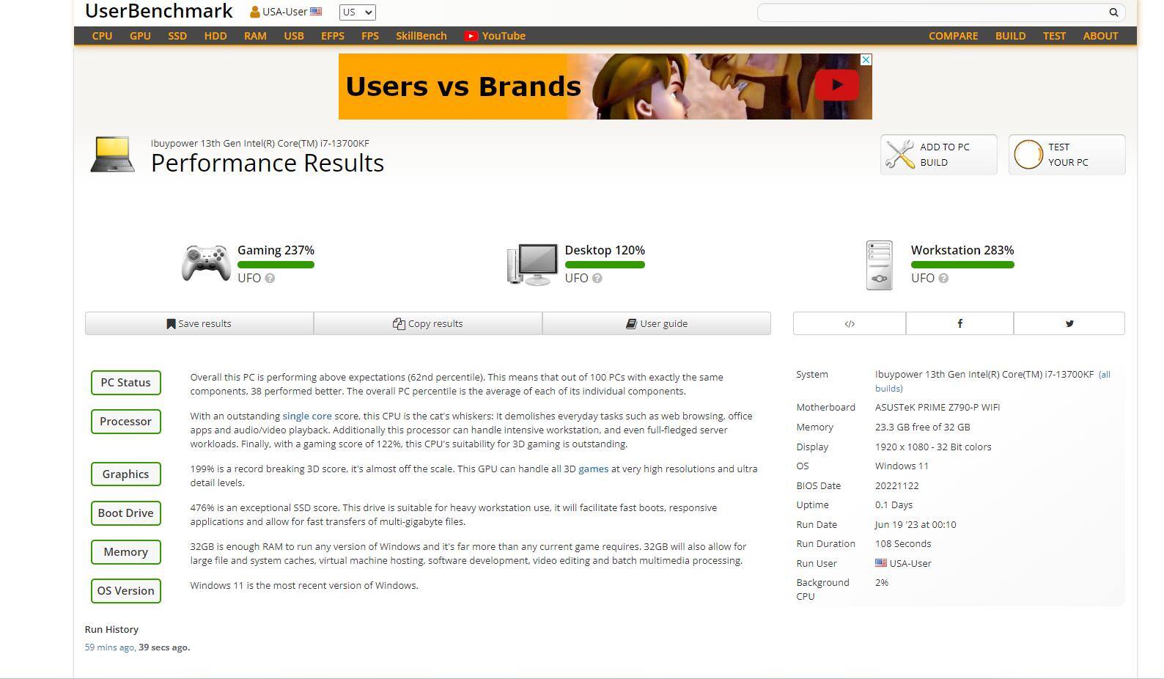
Task: Open the SSD menu
Action: [177, 36]
